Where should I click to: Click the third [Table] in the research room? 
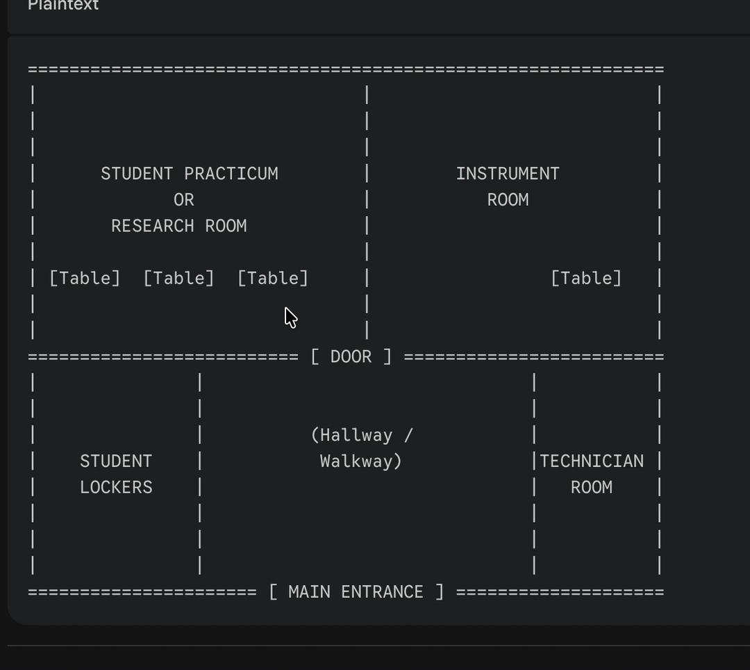(x=272, y=278)
